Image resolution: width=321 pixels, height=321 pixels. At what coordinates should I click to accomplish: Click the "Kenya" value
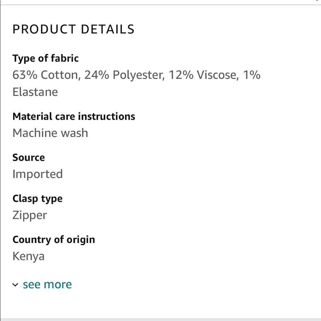point(28,256)
